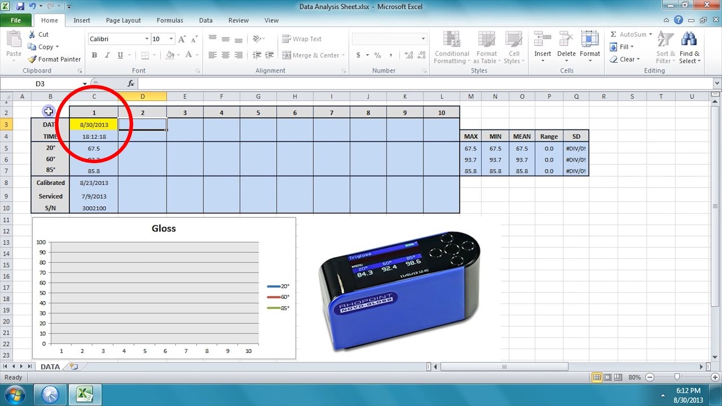Click the AutoSum sigma icon

point(614,34)
